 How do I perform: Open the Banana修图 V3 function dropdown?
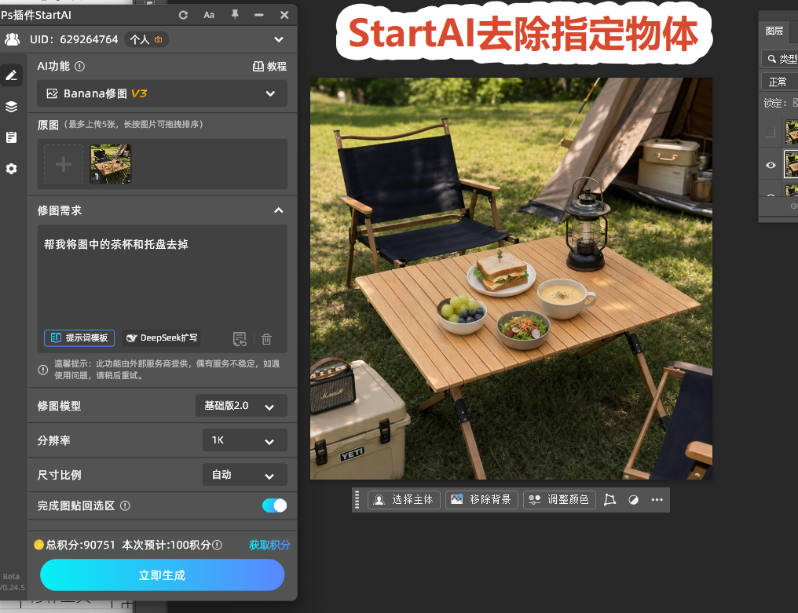[162, 93]
